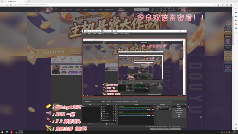Open the source properties gear in sources panel
This screenshot has width=238, height=134.
click(x=107, y=124)
